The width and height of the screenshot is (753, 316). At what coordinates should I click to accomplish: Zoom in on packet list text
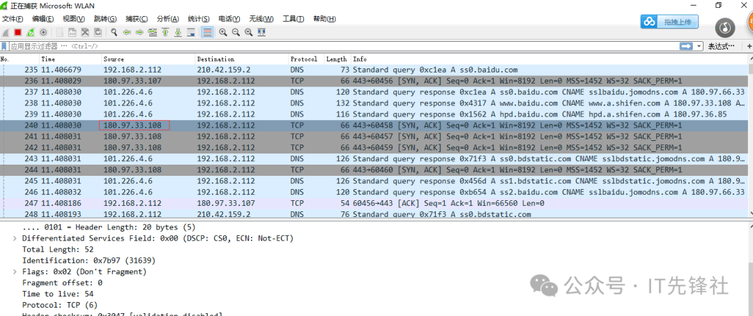click(223, 32)
